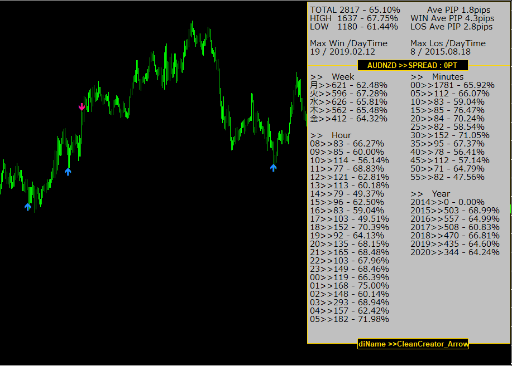This screenshot has height=366, width=512.
Task: Select the HIGH 1637 - 67.75% line
Action: point(354,18)
